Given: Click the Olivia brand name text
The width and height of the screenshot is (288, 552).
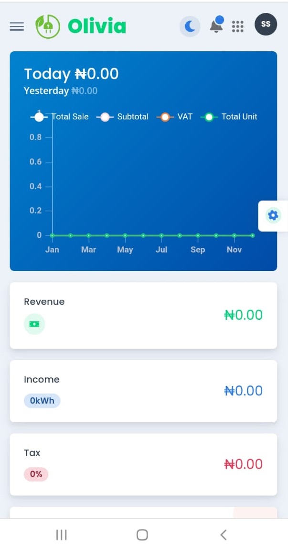Looking at the screenshot, I should (x=96, y=26).
